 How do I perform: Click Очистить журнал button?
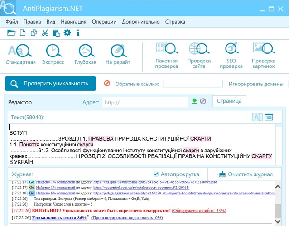245,174
